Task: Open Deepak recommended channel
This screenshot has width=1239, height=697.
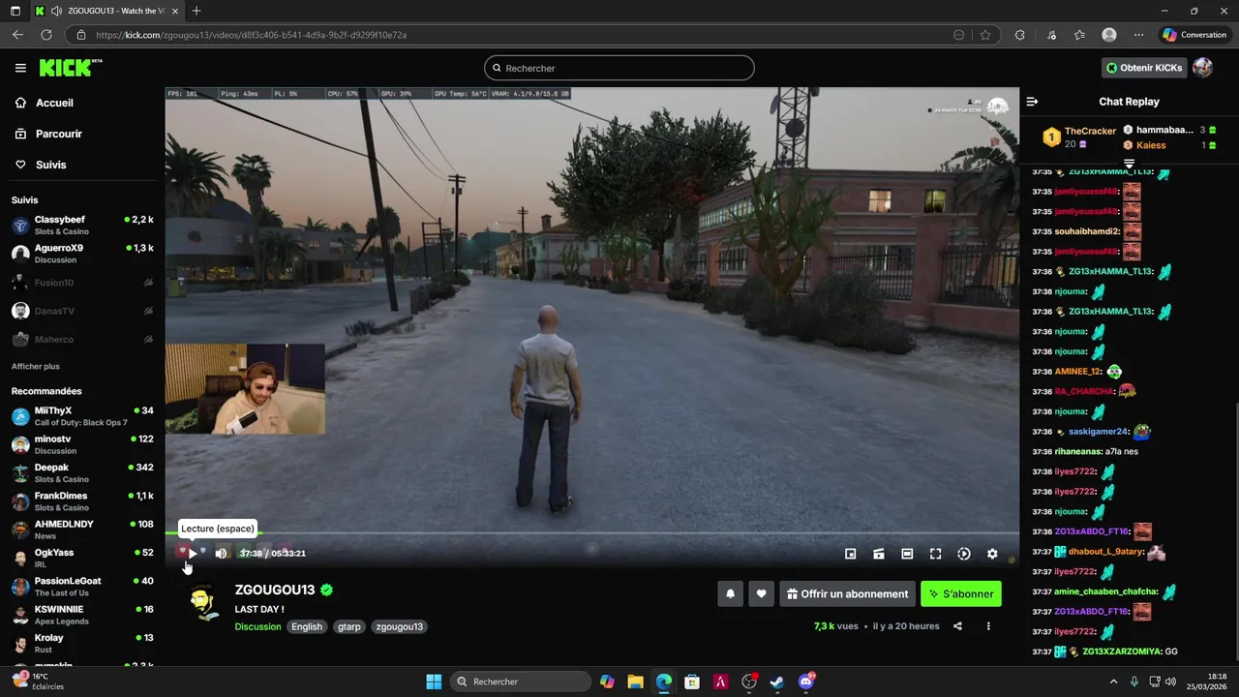Action: [x=82, y=473]
